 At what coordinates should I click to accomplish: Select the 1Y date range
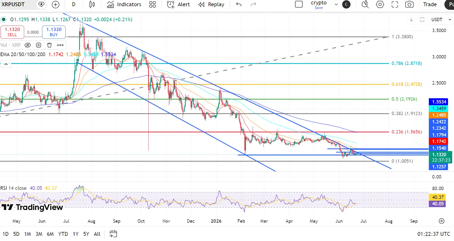pos(75,234)
